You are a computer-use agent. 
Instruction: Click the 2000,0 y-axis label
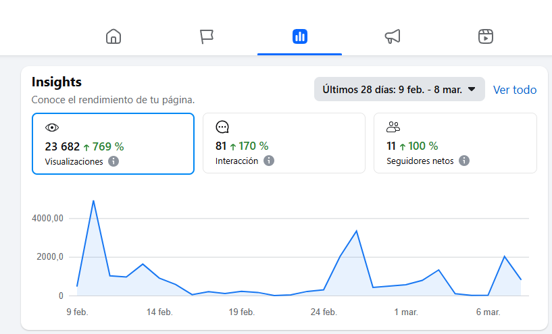pos(50,257)
